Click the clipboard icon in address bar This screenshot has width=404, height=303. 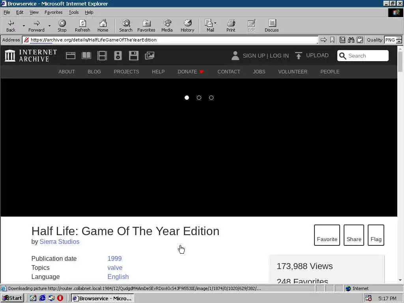pyautogui.click(x=360, y=40)
